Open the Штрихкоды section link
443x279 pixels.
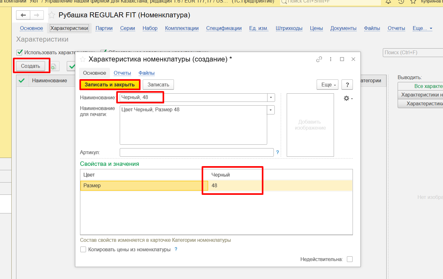[289, 28]
